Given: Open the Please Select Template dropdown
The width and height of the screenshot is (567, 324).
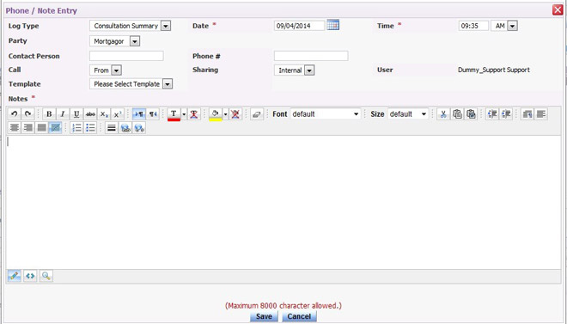Looking at the screenshot, I should point(131,84).
